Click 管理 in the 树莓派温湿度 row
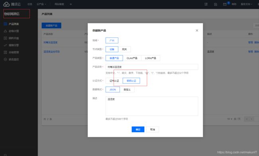This screenshot has height=156, width=259. pos(250,43)
